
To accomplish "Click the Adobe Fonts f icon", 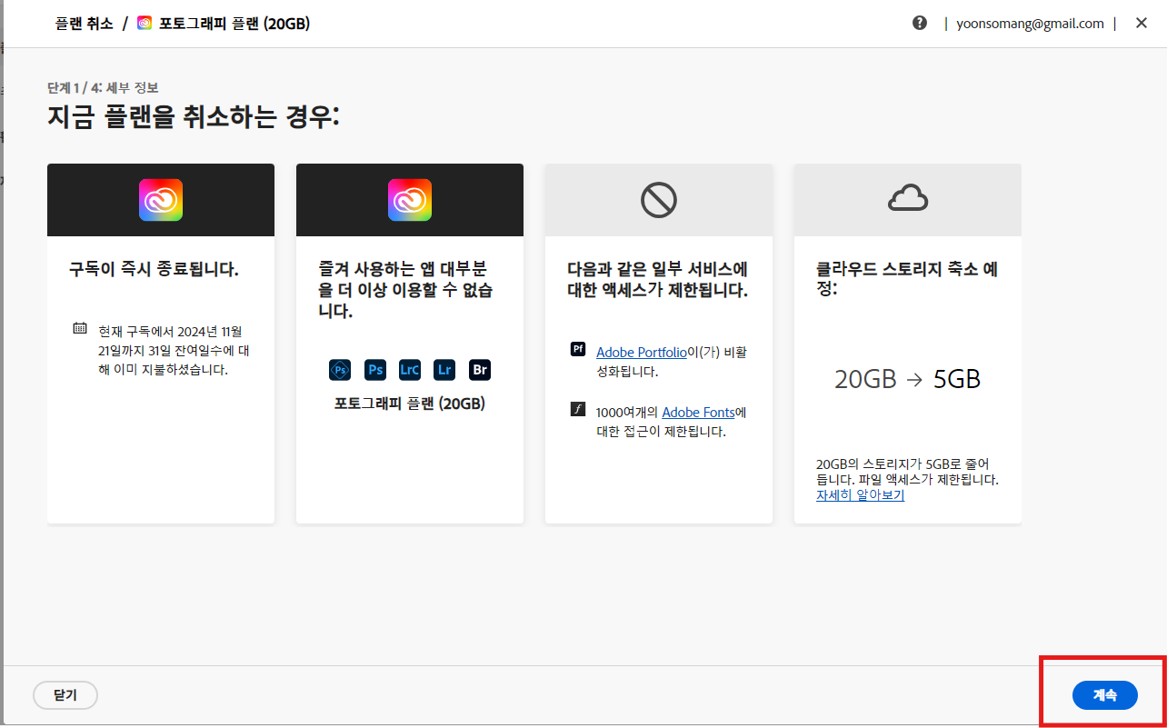I will tap(578, 409).
